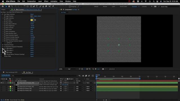
Task: Open the yellow Tint Color swatch
Action: click(32, 20)
